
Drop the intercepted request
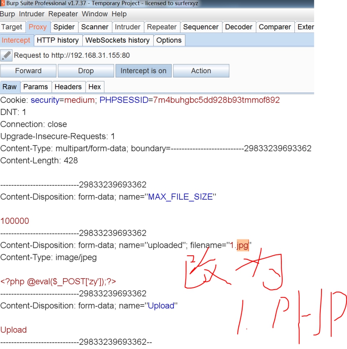pos(86,71)
